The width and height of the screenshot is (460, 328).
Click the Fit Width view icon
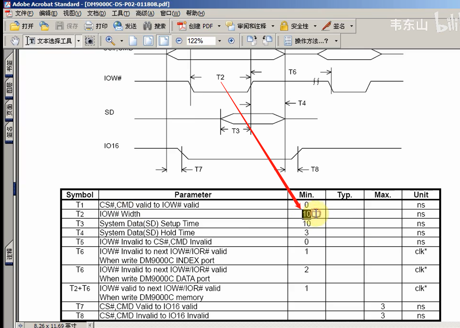pos(164,41)
